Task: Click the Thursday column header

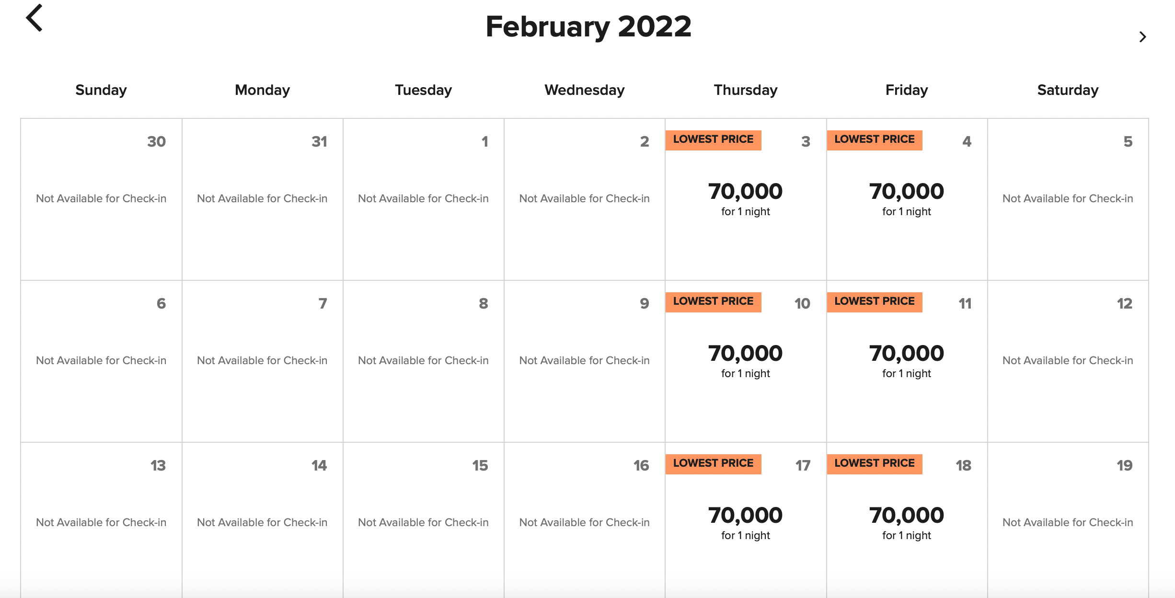Action: [746, 90]
